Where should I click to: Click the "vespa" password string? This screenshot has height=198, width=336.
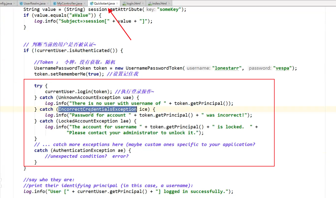pyautogui.click(x=283, y=68)
